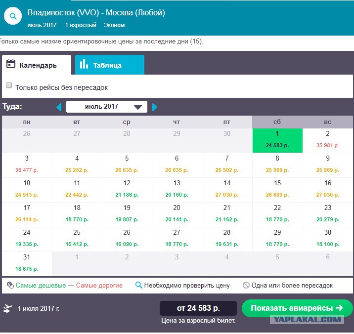
Task: Click the magnifier icon beside Необходимо проверить цену
Action: pos(138,285)
